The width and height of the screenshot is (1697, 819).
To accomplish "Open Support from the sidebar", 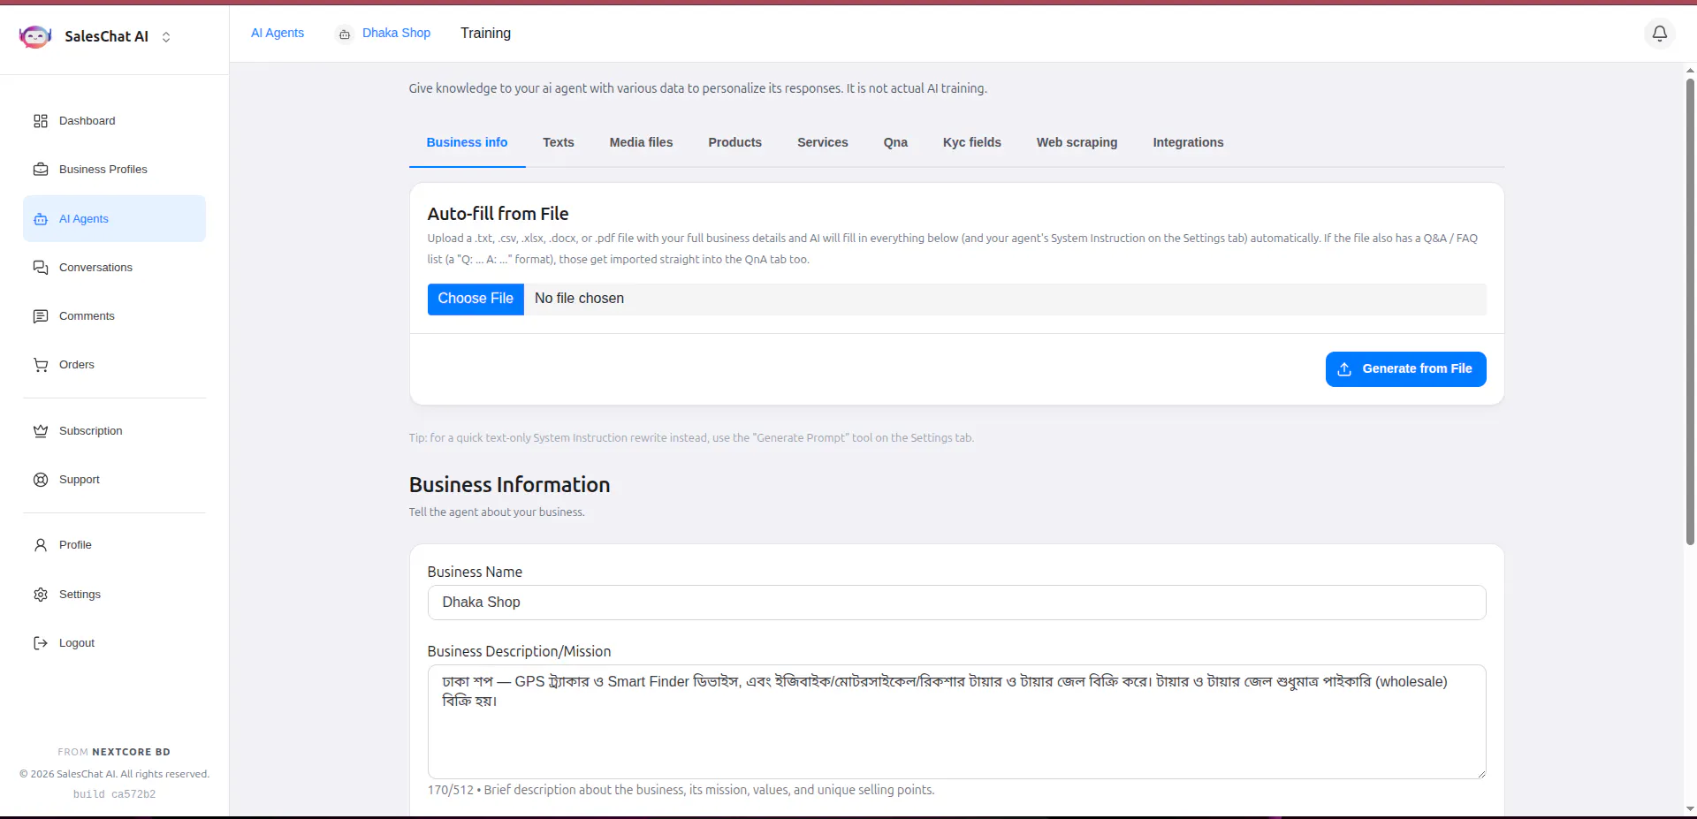I will (x=114, y=480).
